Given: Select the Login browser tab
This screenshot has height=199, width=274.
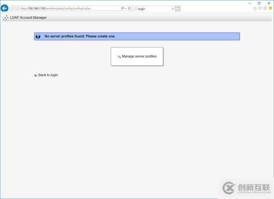Looking at the screenshot, I should coord(154,9).
